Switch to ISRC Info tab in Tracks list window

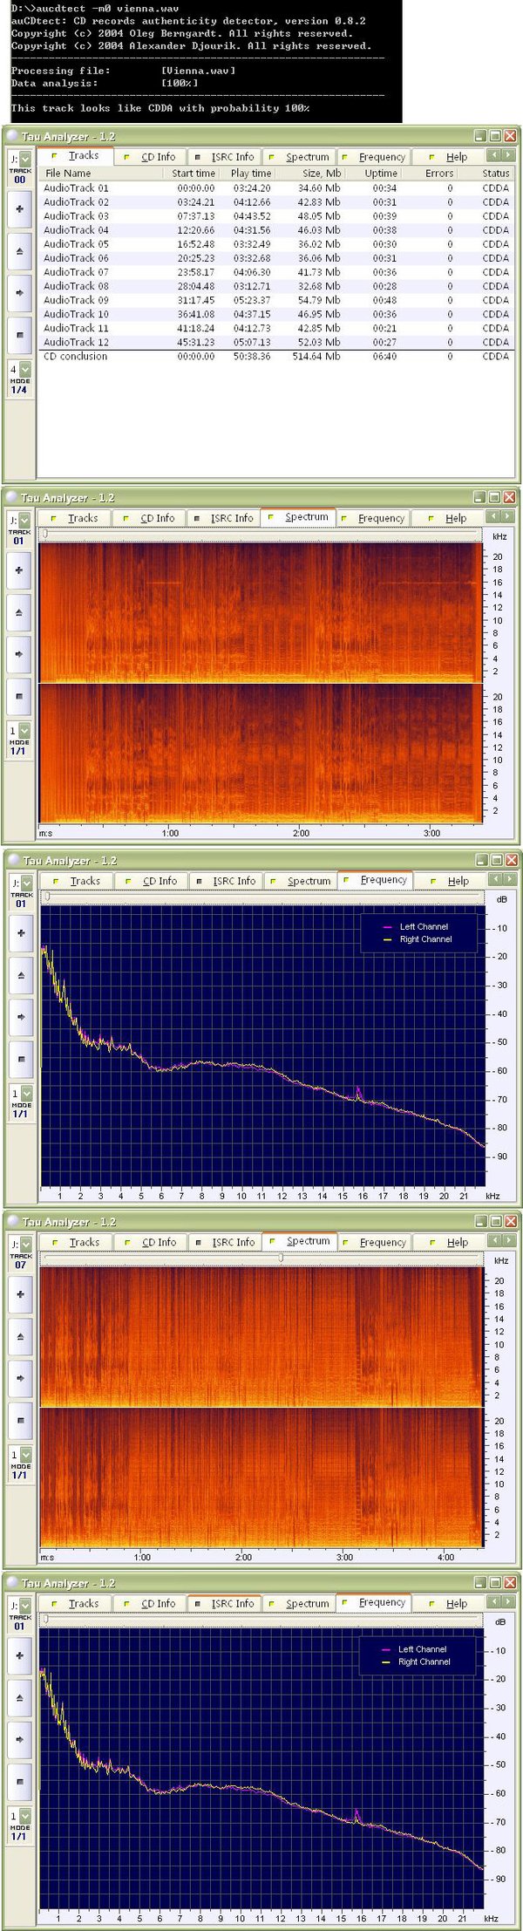pyautogui.click(x=224, y=157)
